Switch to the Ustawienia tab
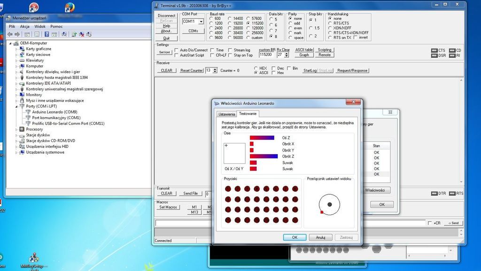Image resolution: width=481 pixels, height=271 pixels. [226, 114]
